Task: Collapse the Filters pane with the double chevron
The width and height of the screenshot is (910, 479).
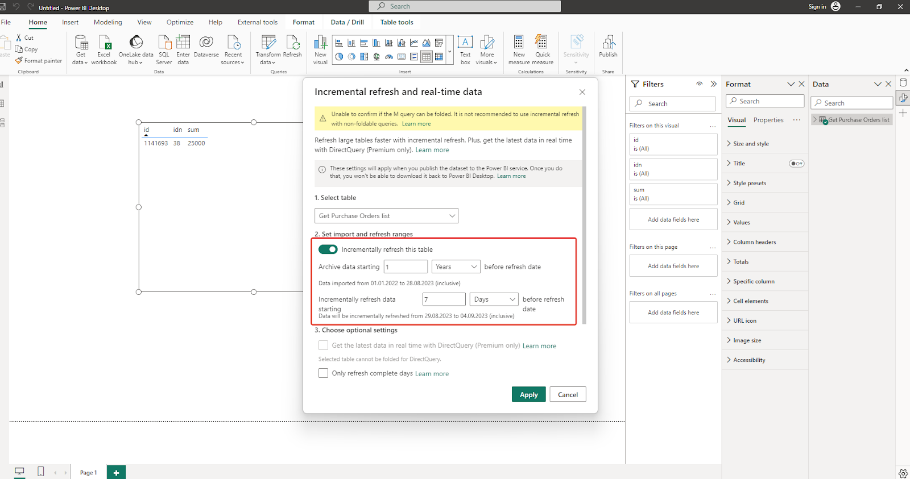Action: click(x=714, y=84)
